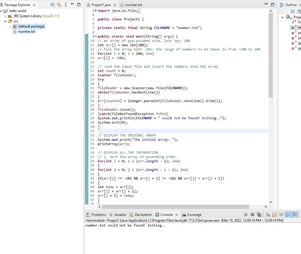301x254 pixels.
Task: Remove launch from Console
Action: pos(252,214)
